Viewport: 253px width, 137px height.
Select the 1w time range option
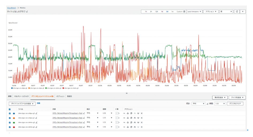point(172,12)
